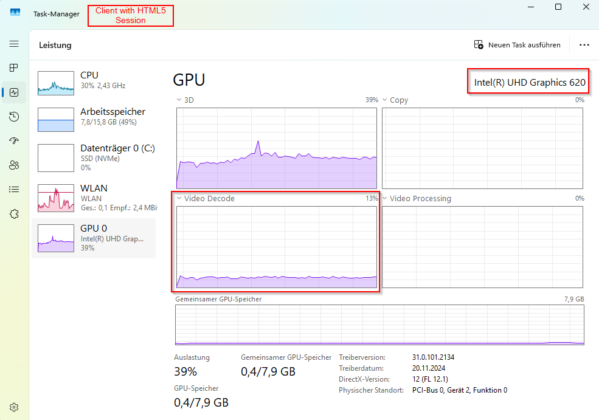Select Datenträger 0 (C:) entry

[x=94, y=157]
